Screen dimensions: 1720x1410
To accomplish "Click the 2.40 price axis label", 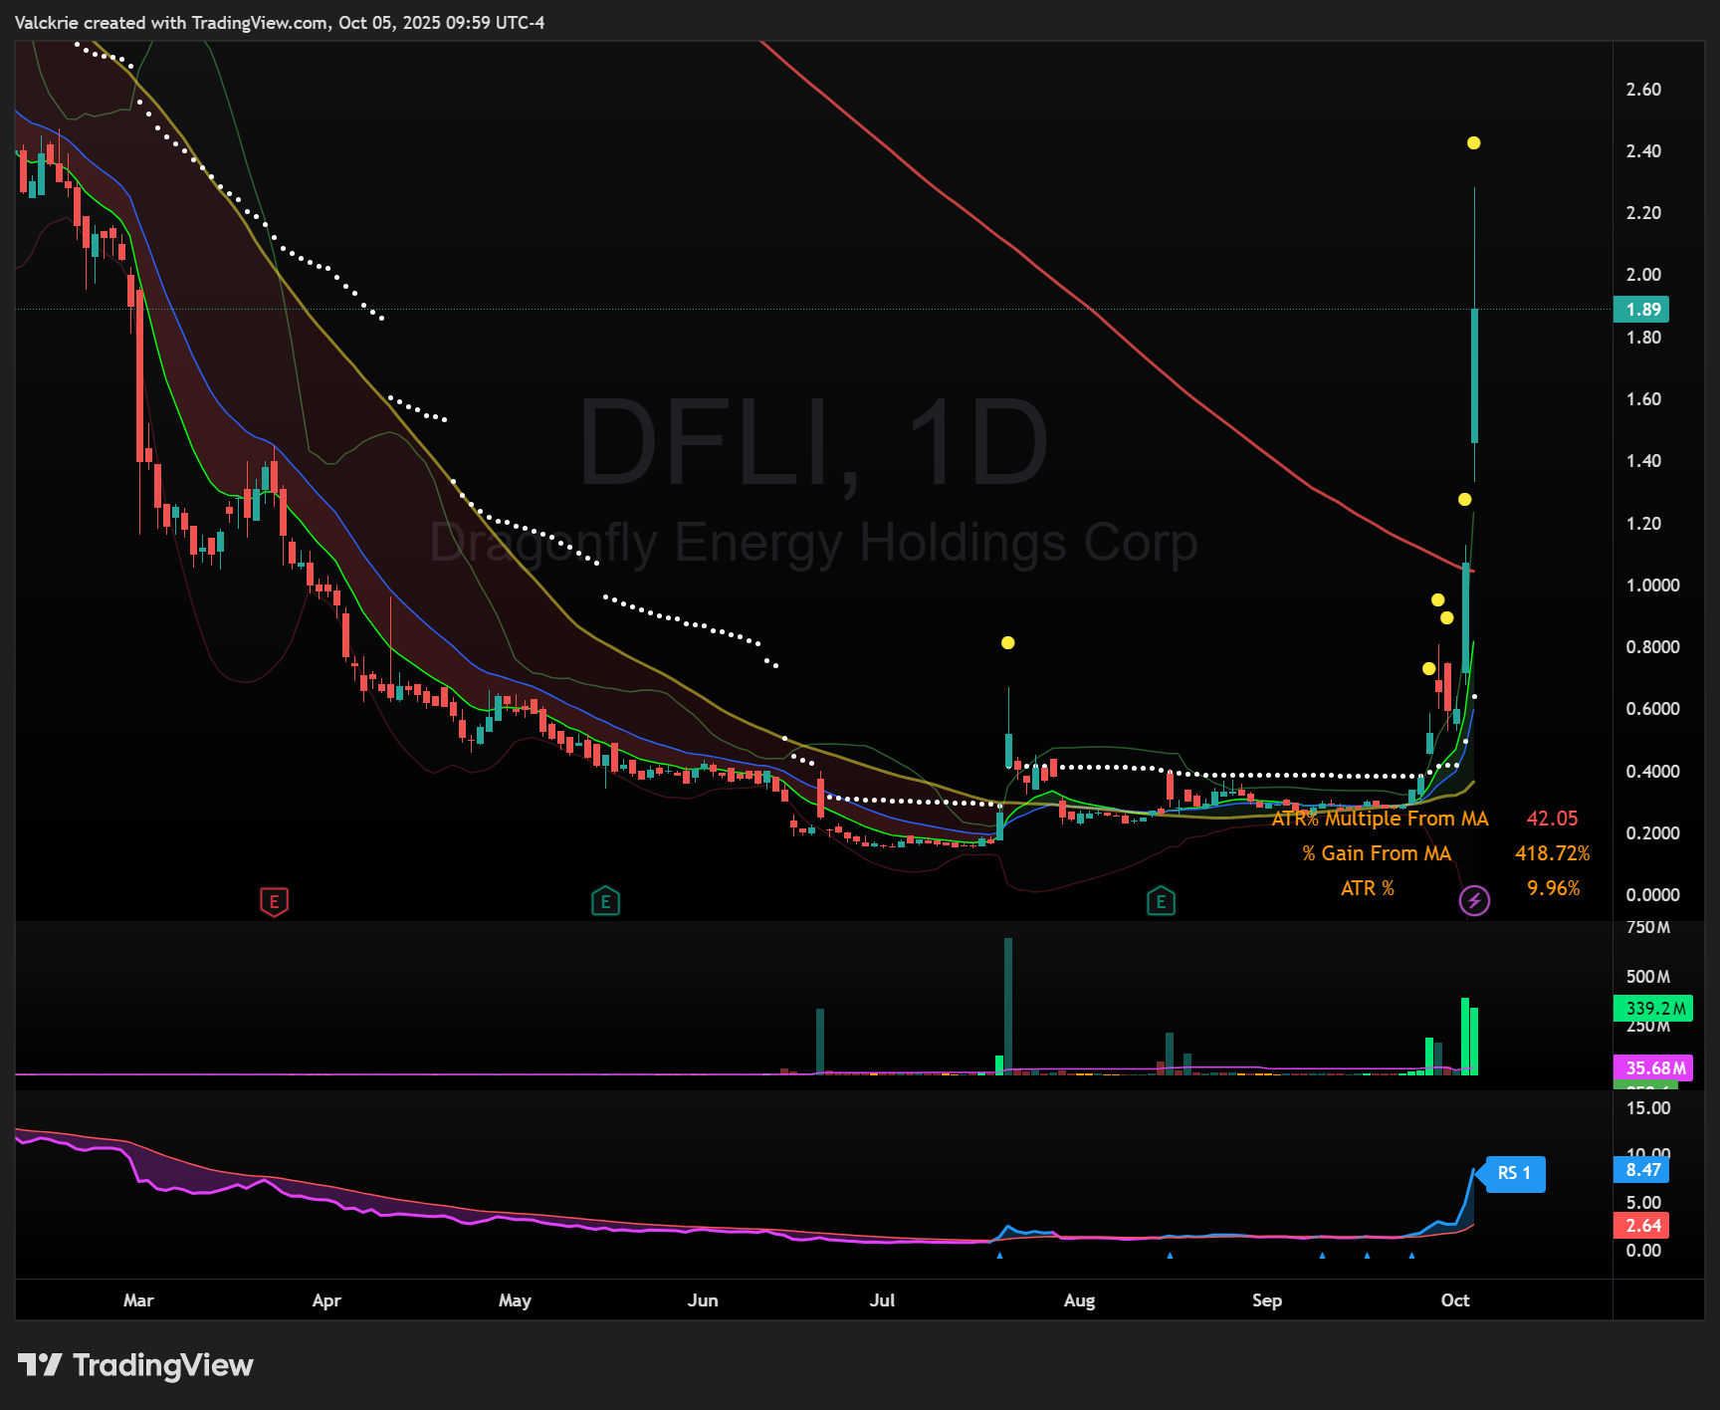I will 1643,151.
